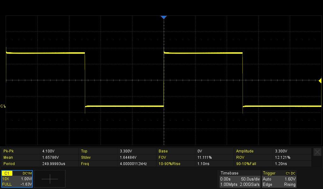Select the Top measurement value 3.300V
This screenshot has width=323, height=189.
tap(126, 151)
